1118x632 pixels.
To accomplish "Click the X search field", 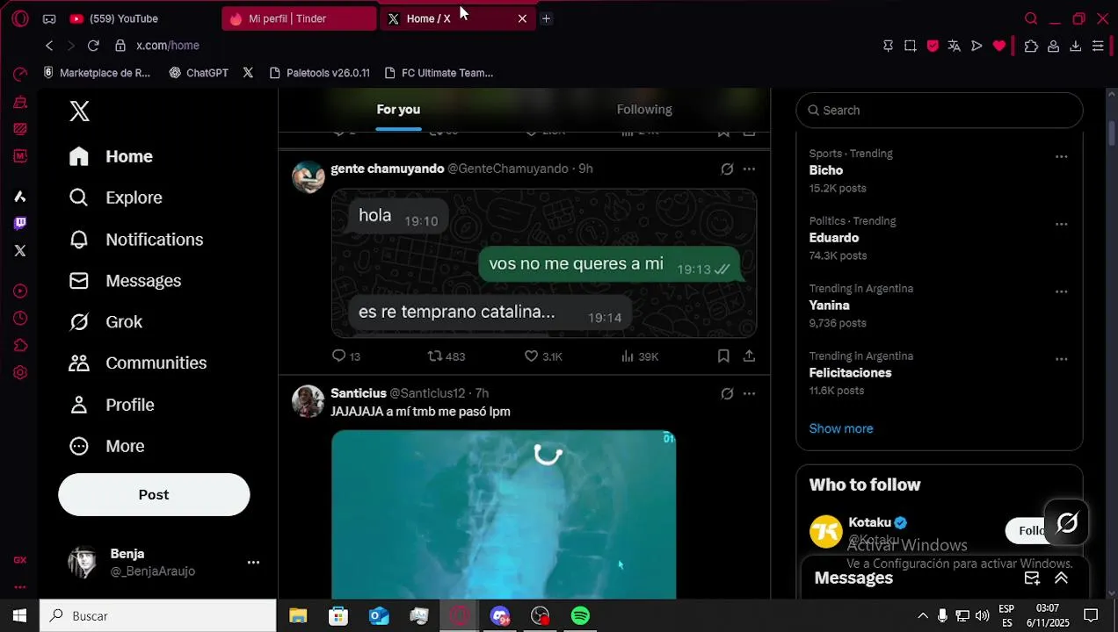I will tap(940, 111).
